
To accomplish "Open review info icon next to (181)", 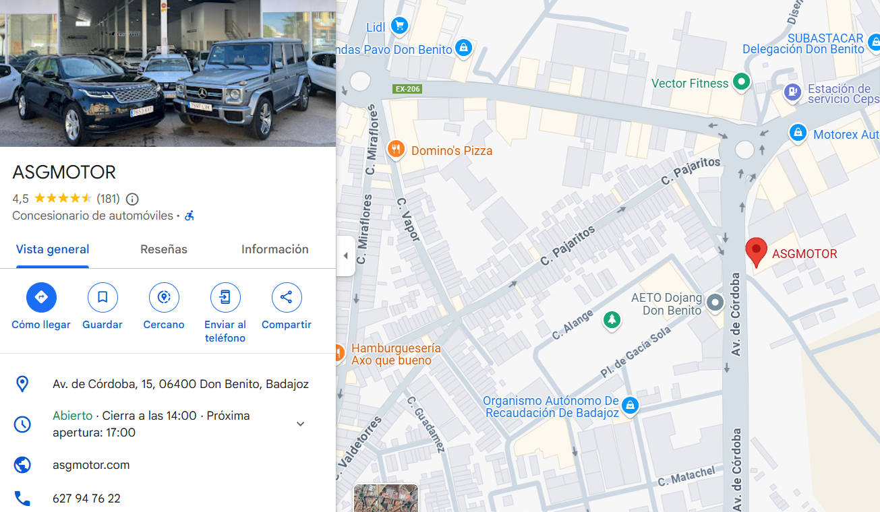I will [x=133, y=199].
